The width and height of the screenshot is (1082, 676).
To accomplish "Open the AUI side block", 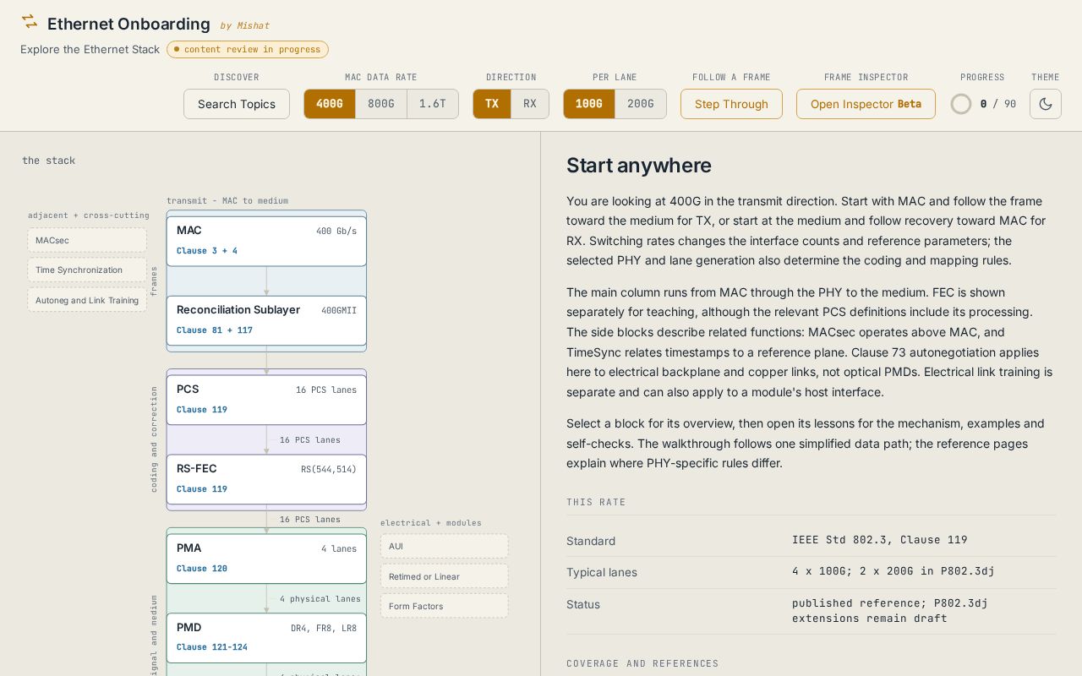I will click(444, 546).
